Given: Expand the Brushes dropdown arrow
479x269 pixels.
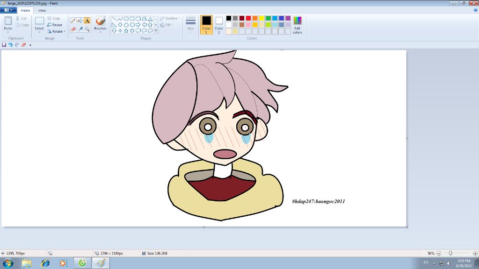Looking at the screenshot, I should pos(100,32).
